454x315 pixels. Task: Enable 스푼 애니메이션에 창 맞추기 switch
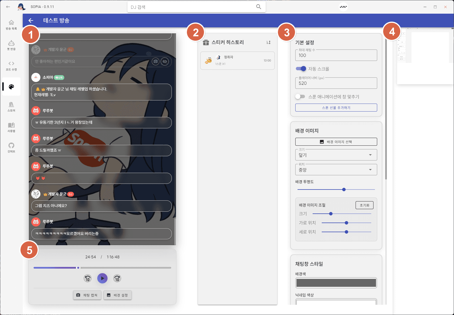(300, 97)
